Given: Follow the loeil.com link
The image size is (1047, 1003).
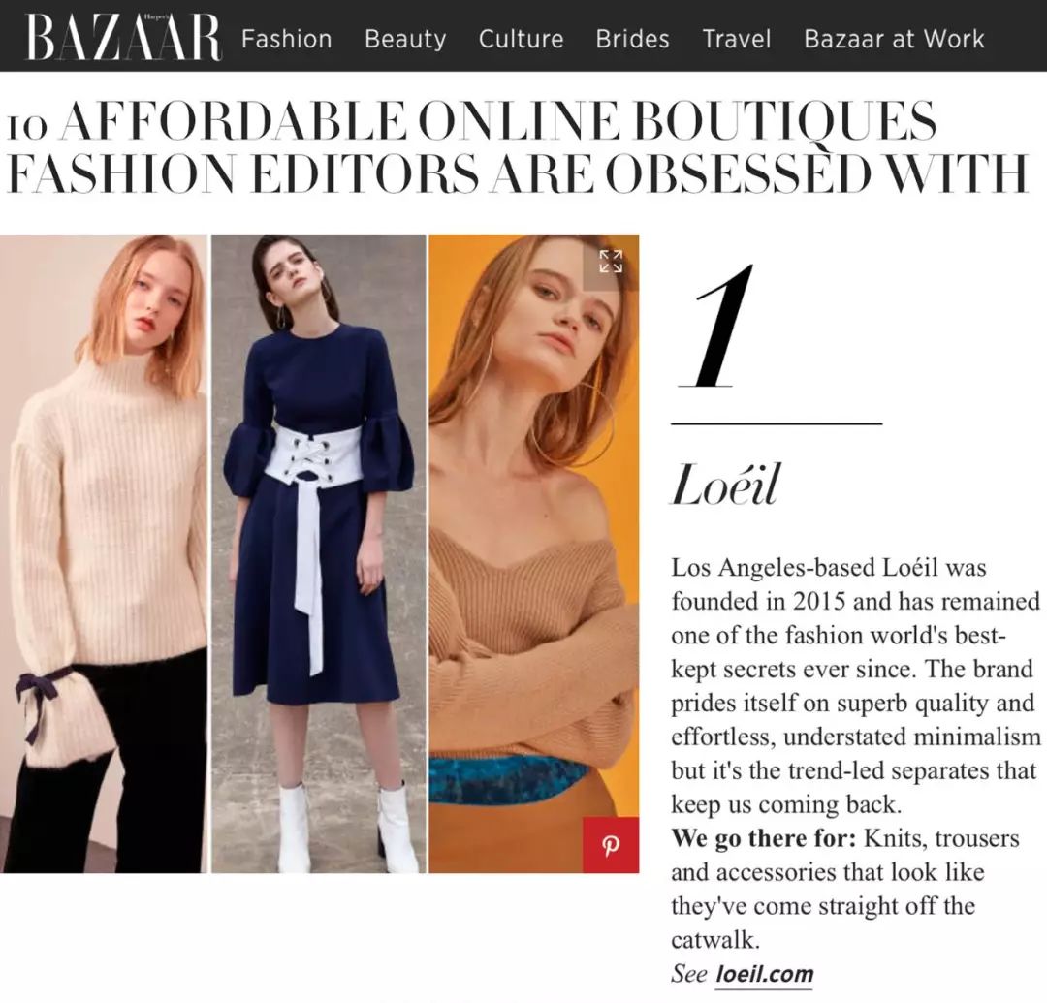Looking at the screenshot, I should 765,974.
